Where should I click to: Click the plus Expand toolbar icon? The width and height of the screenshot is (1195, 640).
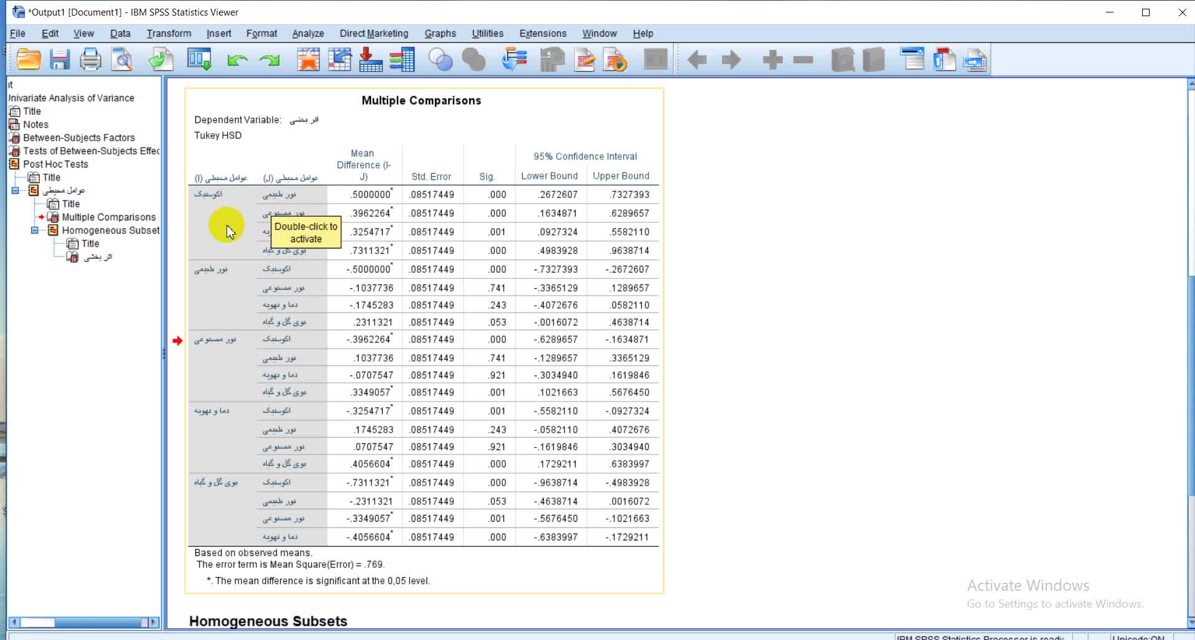[x=772, y=60]
